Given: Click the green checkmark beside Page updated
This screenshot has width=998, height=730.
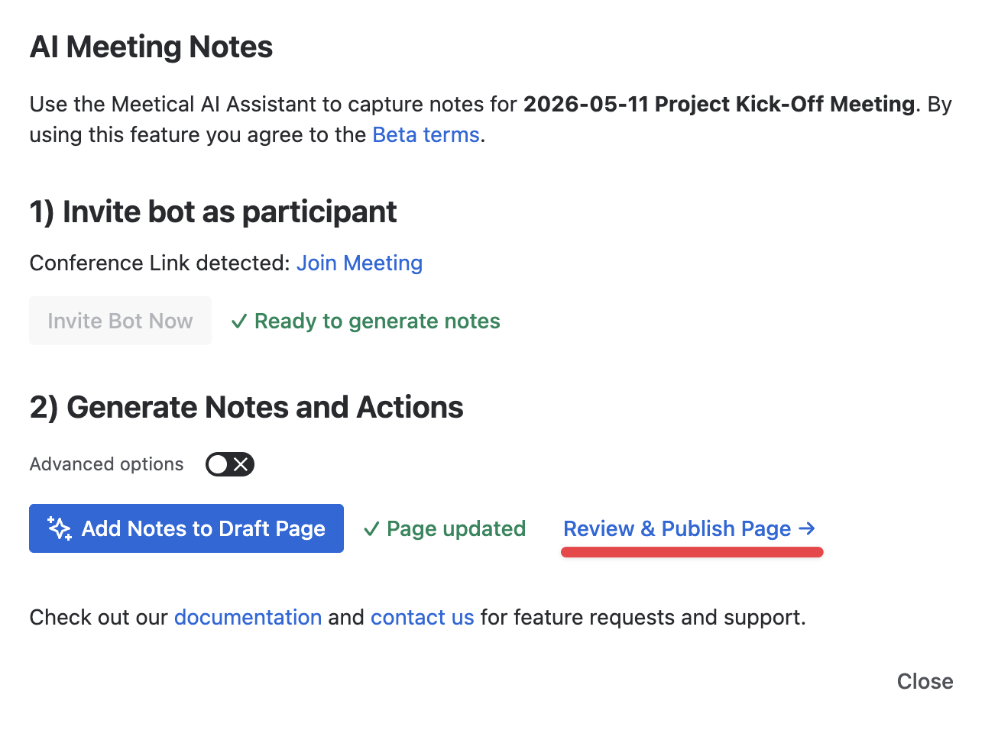Looking at the screenshot, I should pos(371,529).
